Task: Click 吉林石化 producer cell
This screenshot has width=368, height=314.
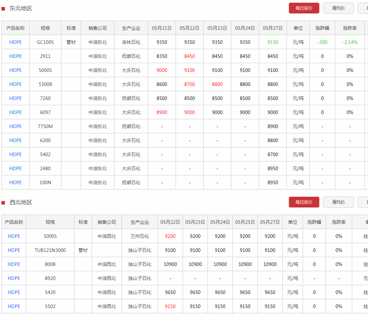Action: tap(131, 42)
